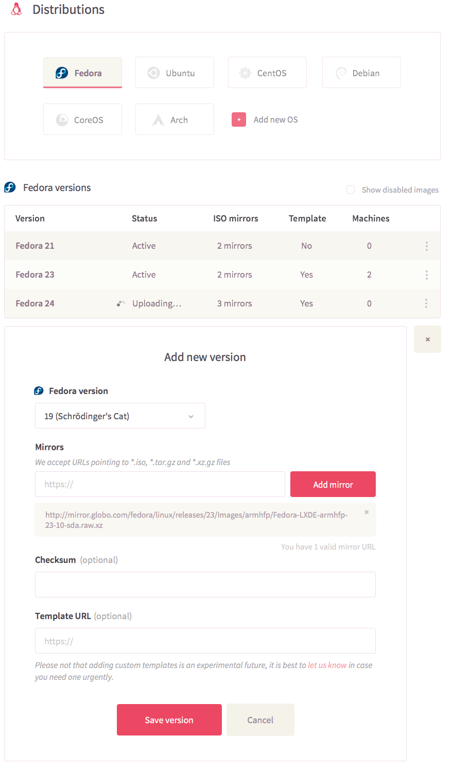Open the Fedora version dropdown

click(x=120, y=416)
